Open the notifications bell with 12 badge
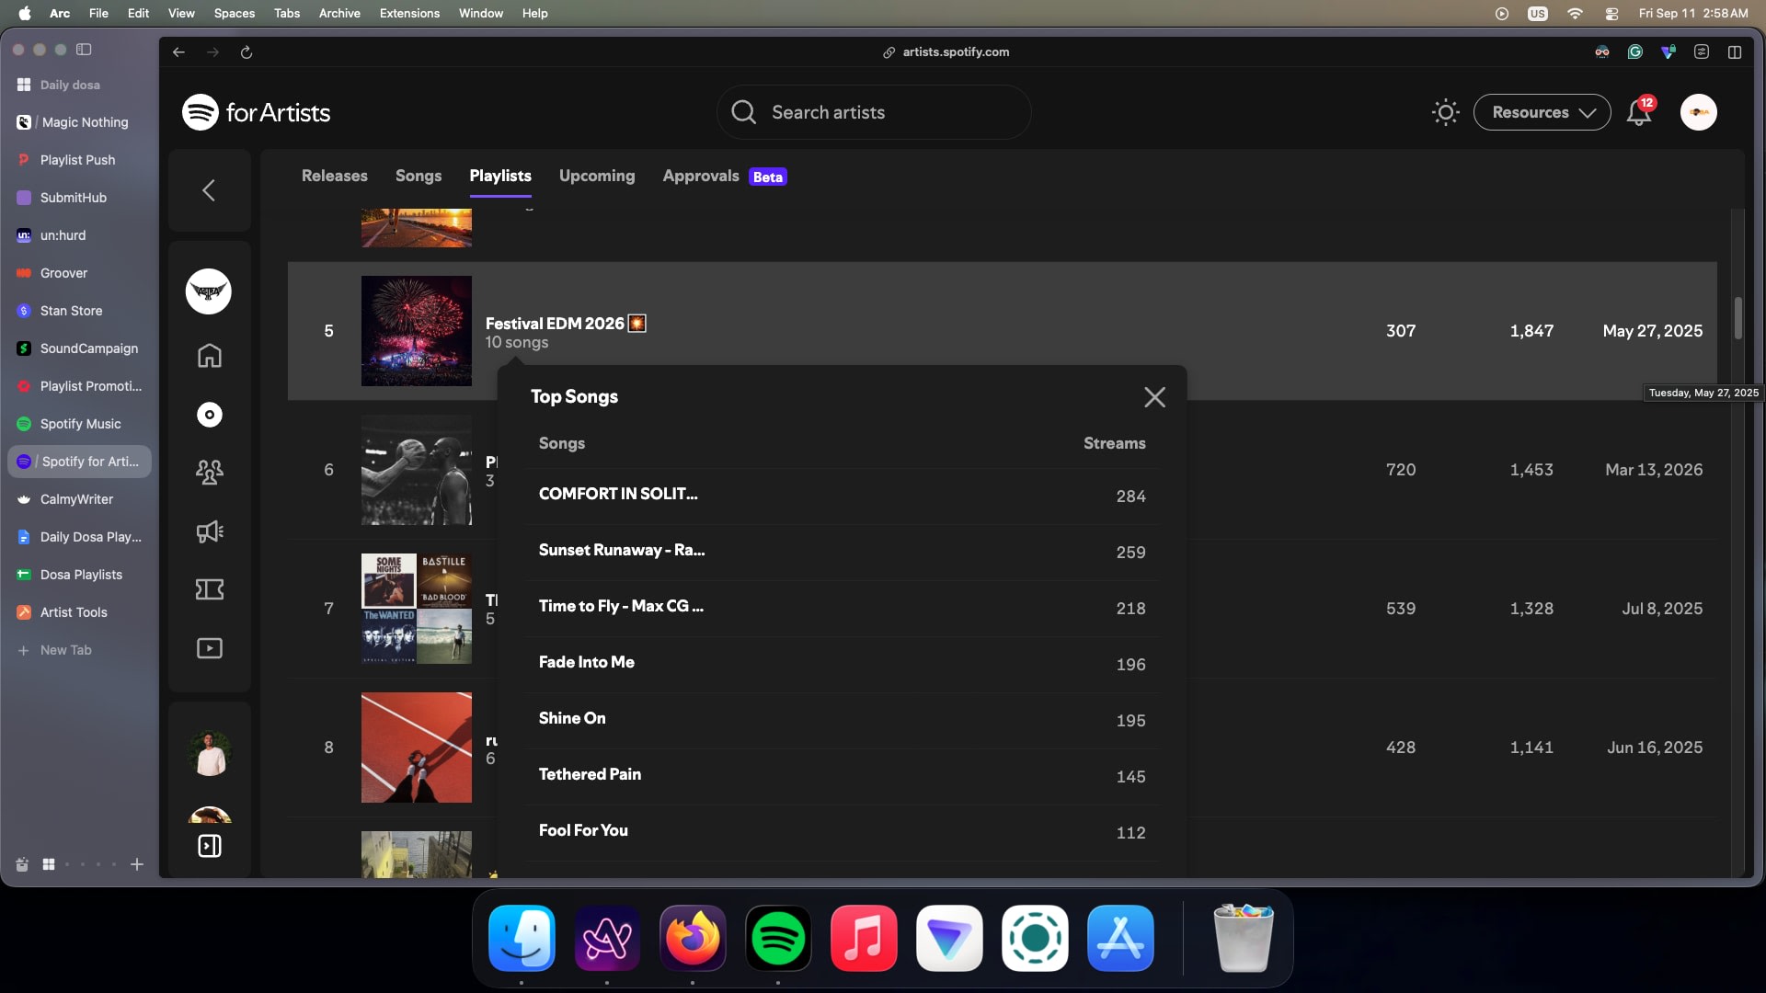The image size is (1766, 993). [x=1640, y=112]
